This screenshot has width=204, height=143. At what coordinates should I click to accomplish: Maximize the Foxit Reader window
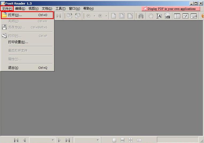pyautogui.click(x=196, y=3)
